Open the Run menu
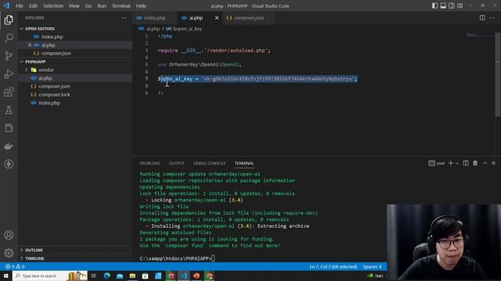This screenshot has height=281, width=501. point(102,5)
